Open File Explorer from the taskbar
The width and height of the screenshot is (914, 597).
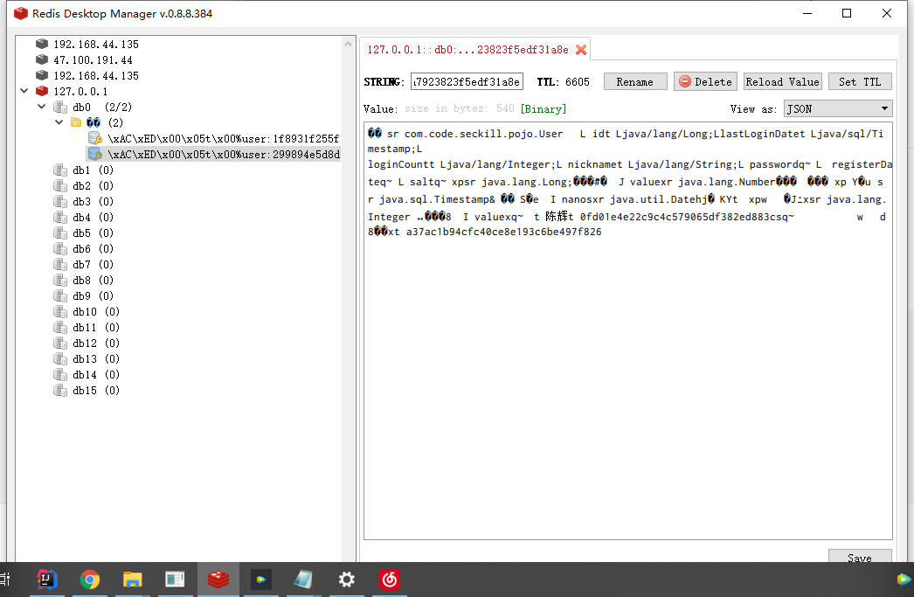click(132, 580)
